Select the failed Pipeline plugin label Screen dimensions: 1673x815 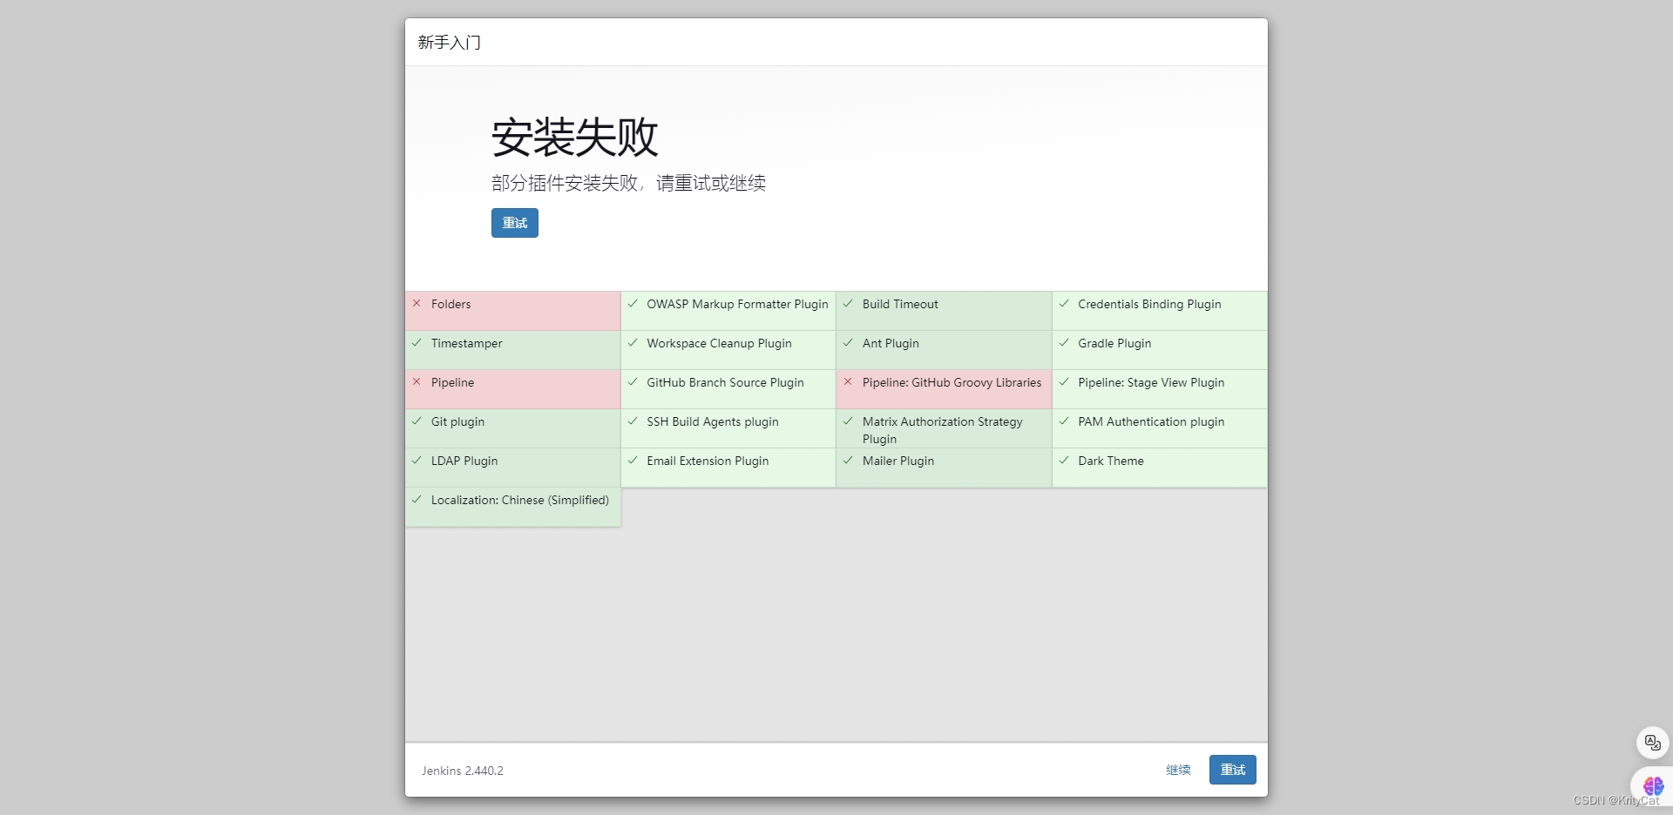[452, 382]
